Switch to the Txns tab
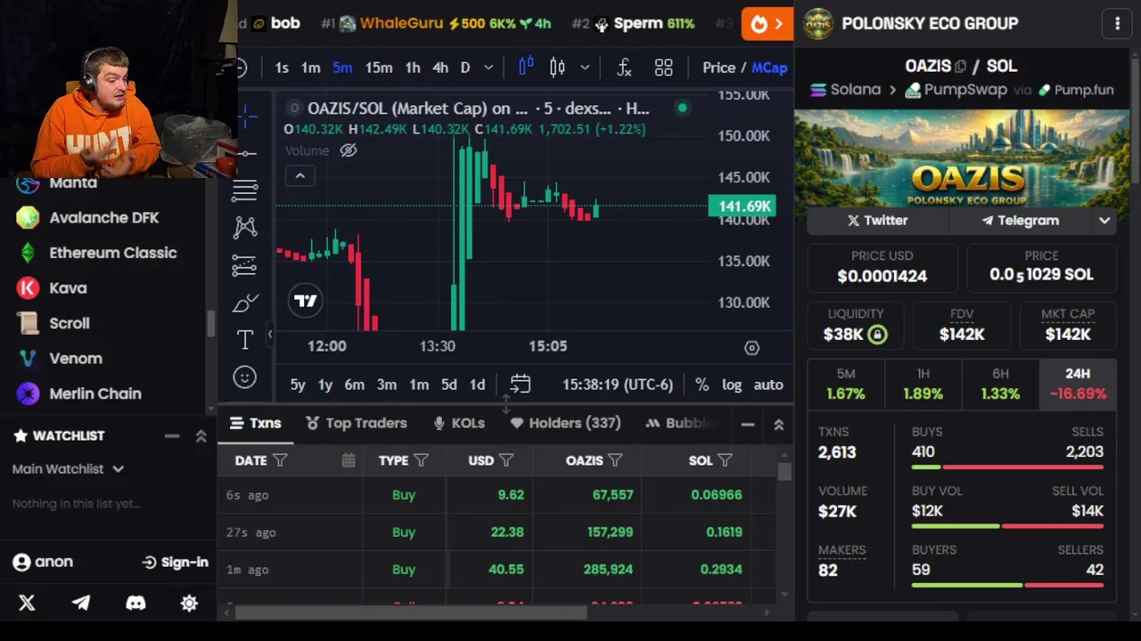 tap(256, 424)
